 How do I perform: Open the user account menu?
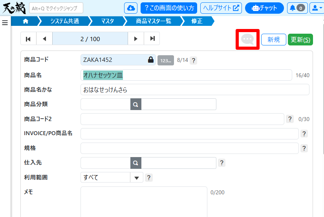click(316, 8)
